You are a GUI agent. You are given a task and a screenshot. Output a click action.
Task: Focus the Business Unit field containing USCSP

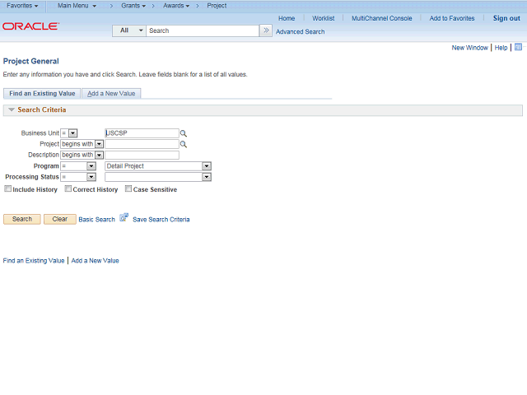[142, 133]
